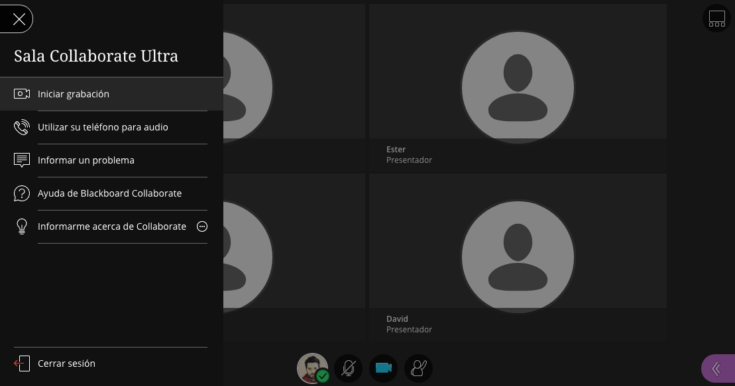Select Ester's video tile
Viewport: 735px width, 386px height.
click(518, 87)
